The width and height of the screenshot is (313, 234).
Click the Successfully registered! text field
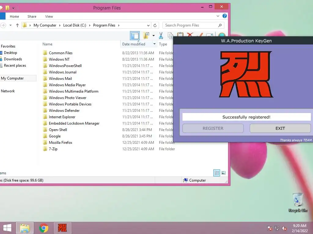247,117
